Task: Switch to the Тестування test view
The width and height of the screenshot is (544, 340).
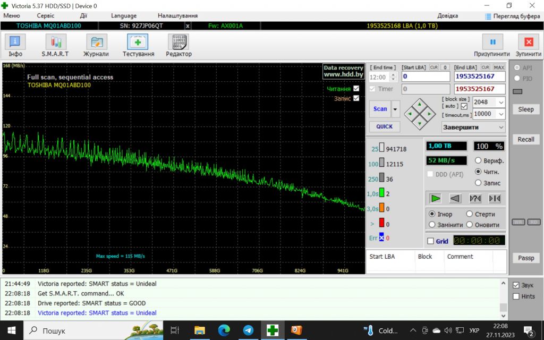Action: tap(138, 46)
